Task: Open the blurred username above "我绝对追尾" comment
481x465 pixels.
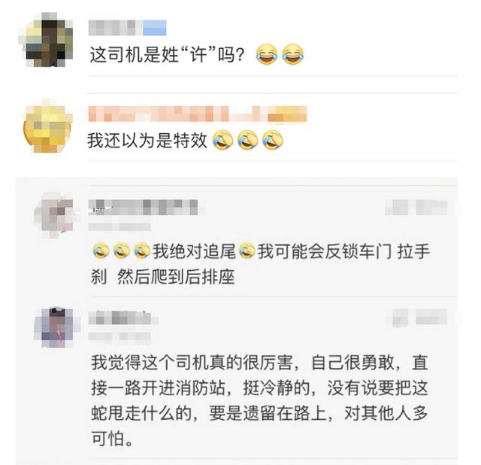Action: [x=143, y=207]
